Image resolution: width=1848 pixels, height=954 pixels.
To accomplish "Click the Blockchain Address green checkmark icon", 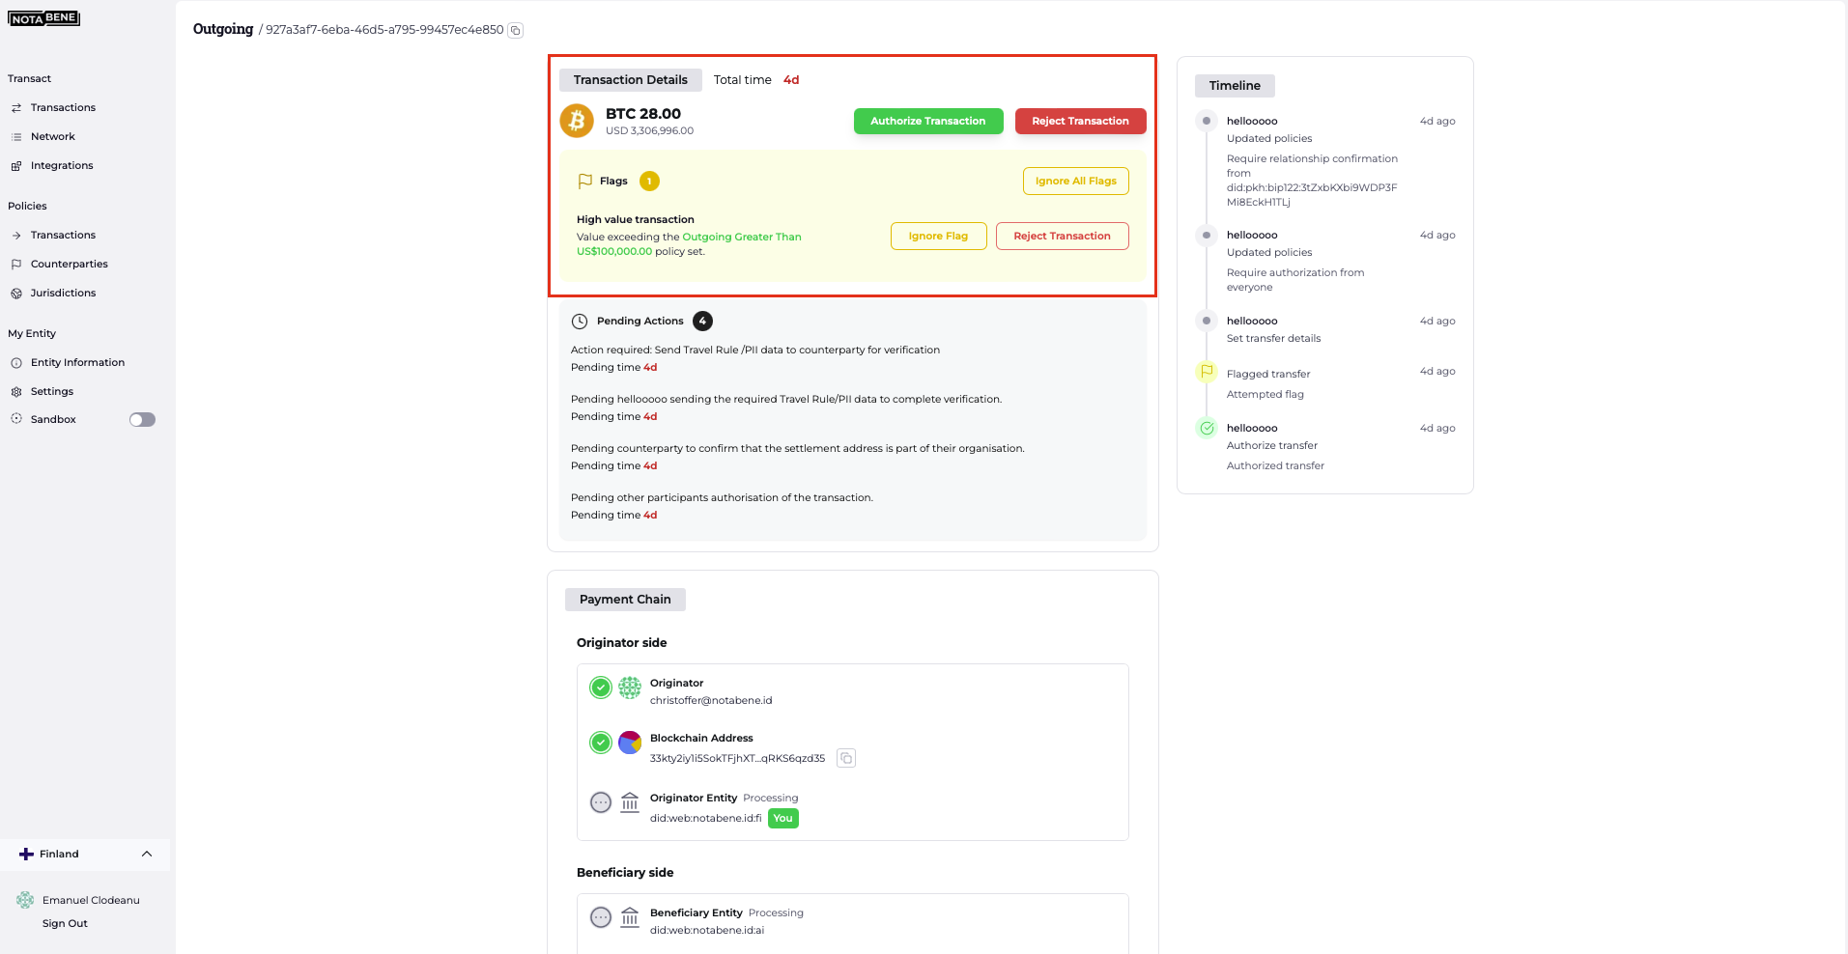I will click(601, 743).
